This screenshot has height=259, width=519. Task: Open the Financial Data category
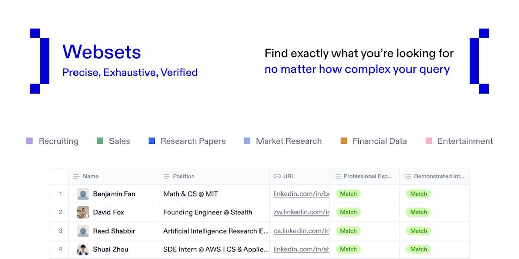point(380,141)
